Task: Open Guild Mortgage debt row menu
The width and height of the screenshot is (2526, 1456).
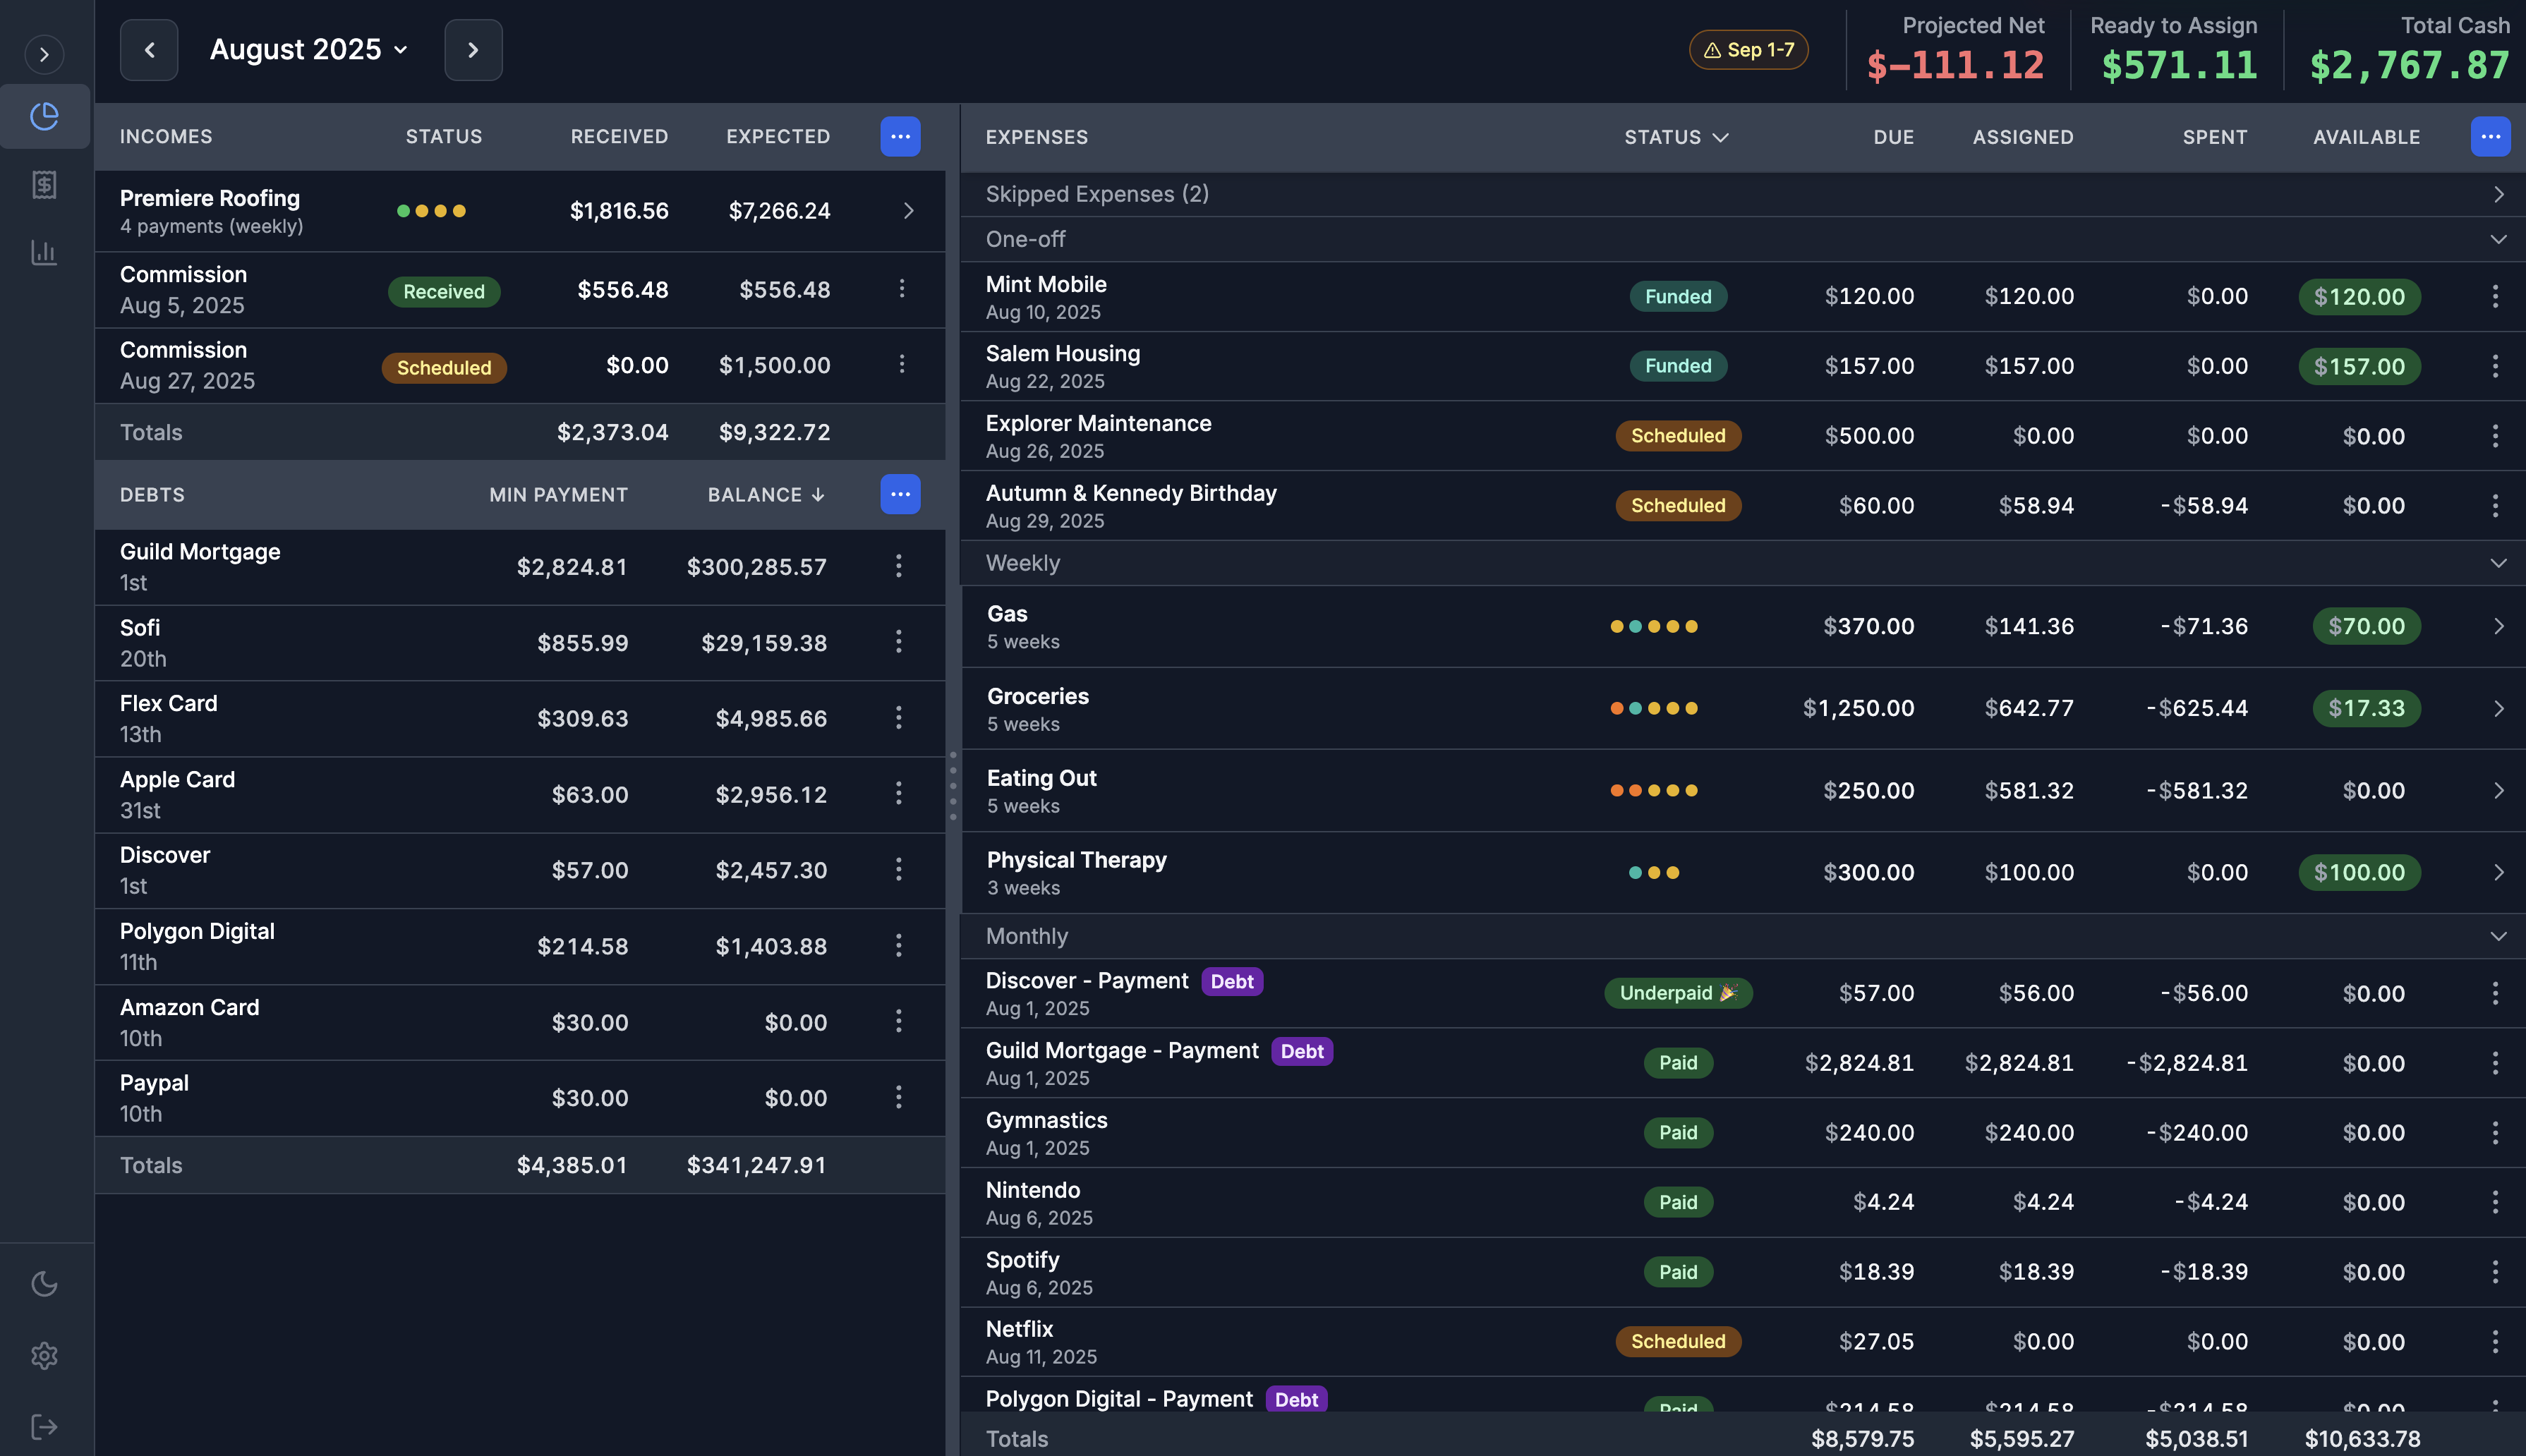Action: pos(898,566)
